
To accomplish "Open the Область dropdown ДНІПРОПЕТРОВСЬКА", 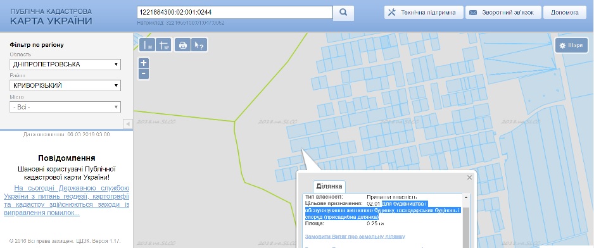I will coord(65,65).
